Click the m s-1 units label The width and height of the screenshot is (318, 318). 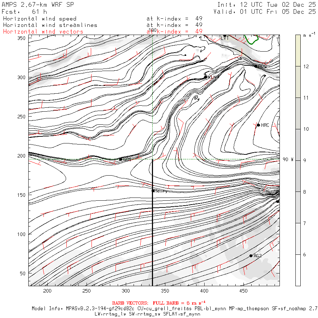[309, 35]
